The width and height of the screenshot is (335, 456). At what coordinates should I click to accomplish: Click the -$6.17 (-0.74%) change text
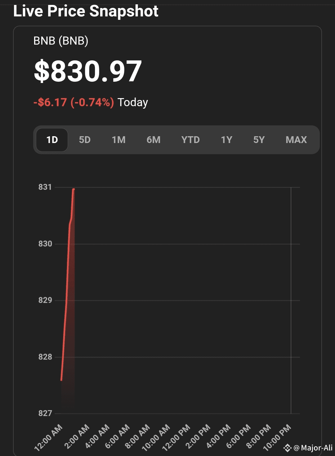pyautogui.click(x=74, y=102)
